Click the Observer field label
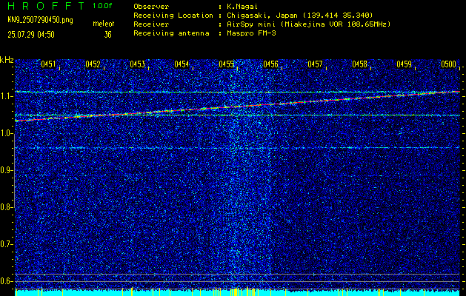The height and width of the screenshot is (296, 466). tap(151, 7)
